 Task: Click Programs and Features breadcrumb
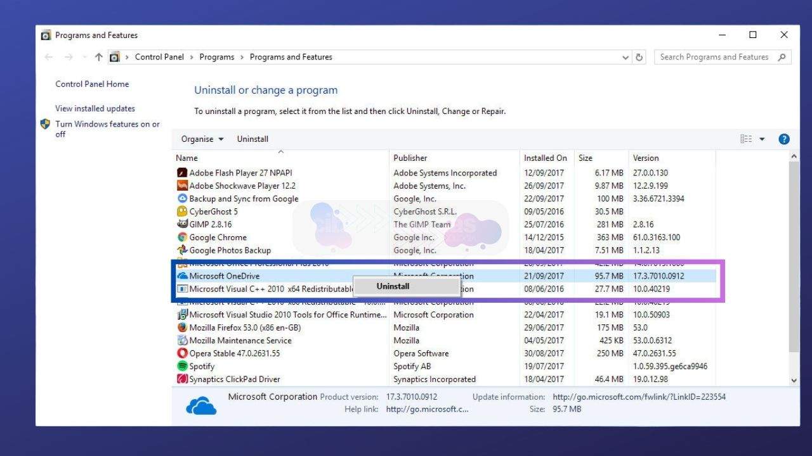[291, 57]
